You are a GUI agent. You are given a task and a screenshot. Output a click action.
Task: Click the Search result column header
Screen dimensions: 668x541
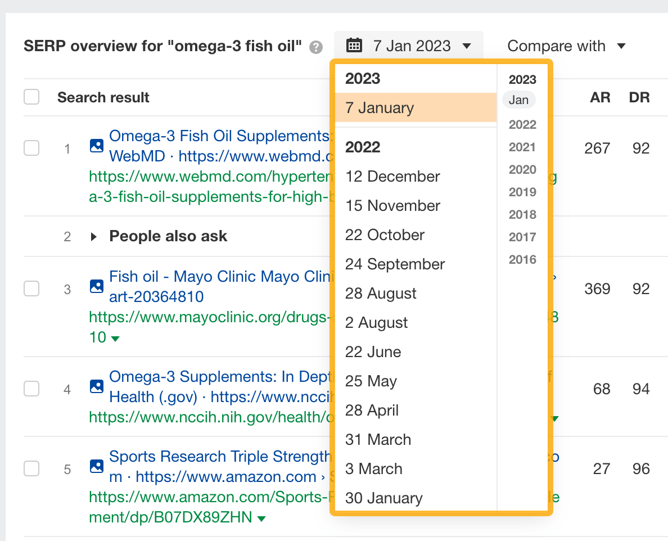click(103, 97)
